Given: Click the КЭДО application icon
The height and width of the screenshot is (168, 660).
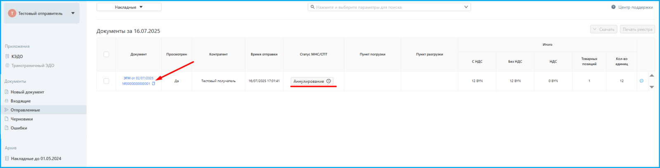Looking at the screenshot, I should pos(7,56).
